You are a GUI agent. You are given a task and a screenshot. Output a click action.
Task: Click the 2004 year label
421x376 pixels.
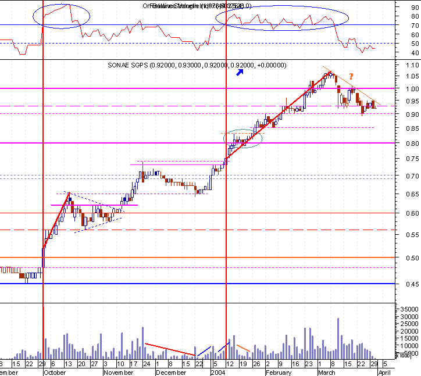pyautogui.click(x=218, y=373)
